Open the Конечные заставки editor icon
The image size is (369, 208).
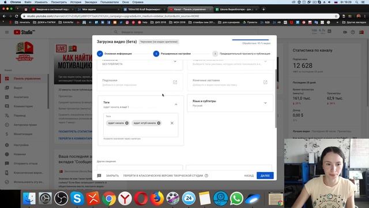265,82
